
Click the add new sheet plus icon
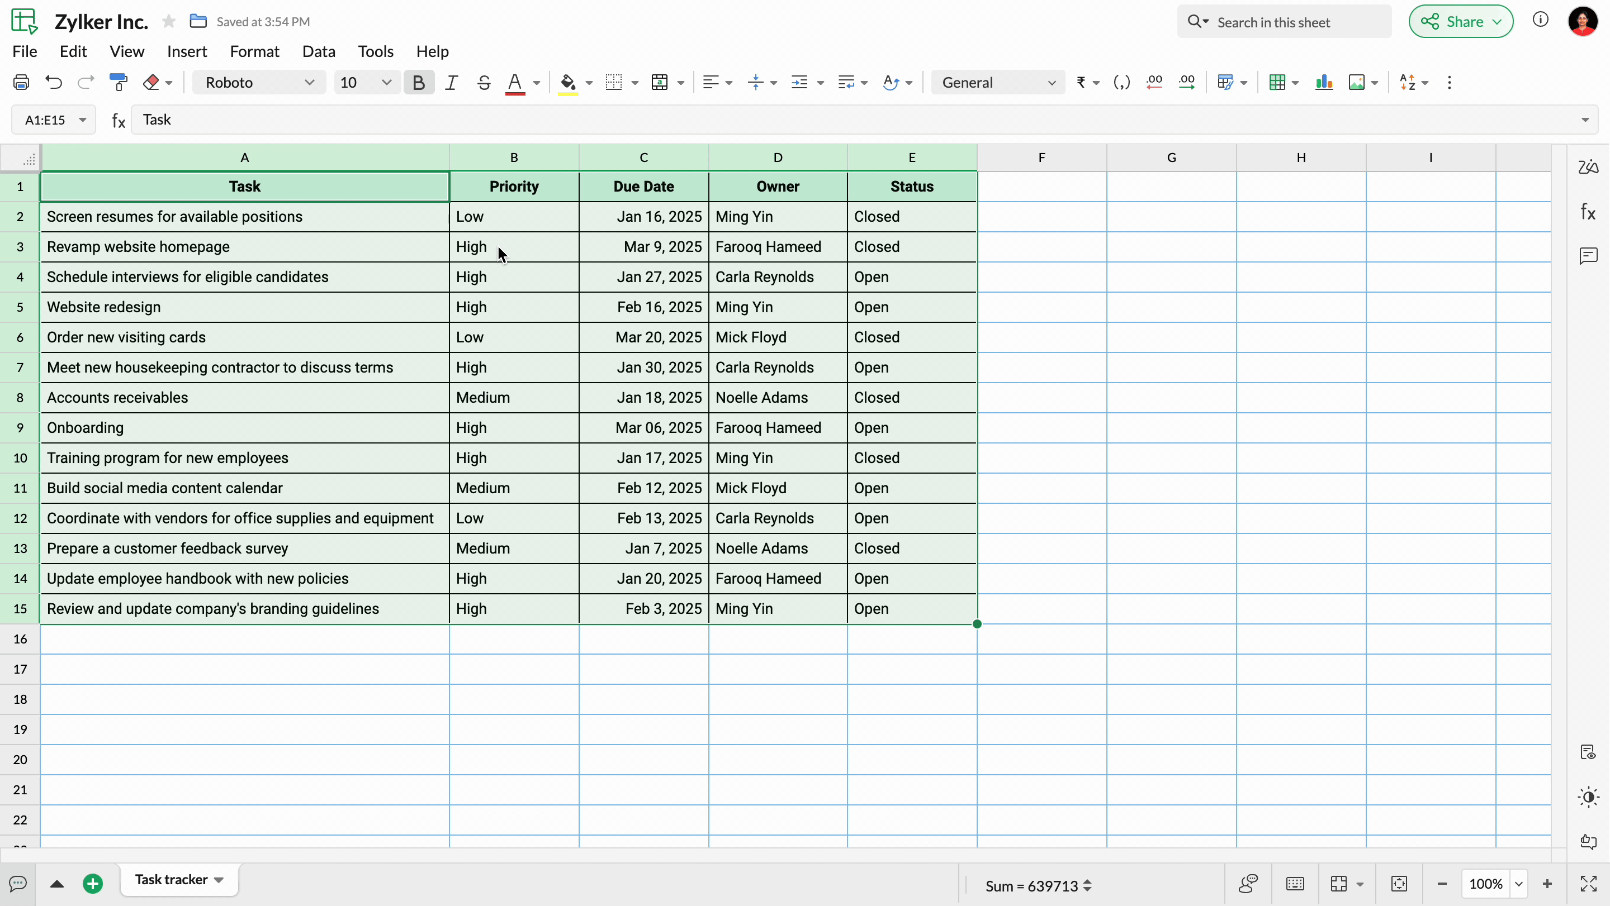click(x=92, y=884)
